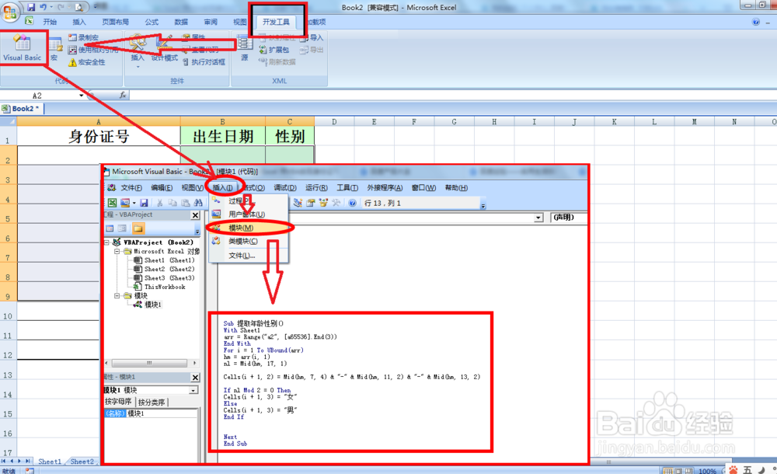The height and width of the screenshot is (474, 777).
Task: Switch to the 开始 ribbon tab
Action: 50,22
